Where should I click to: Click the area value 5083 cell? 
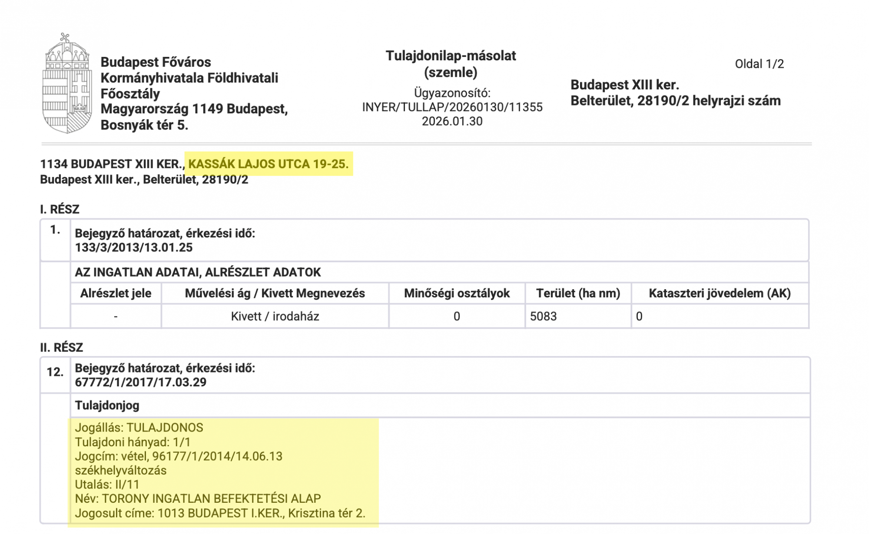(x=543, y=316)
